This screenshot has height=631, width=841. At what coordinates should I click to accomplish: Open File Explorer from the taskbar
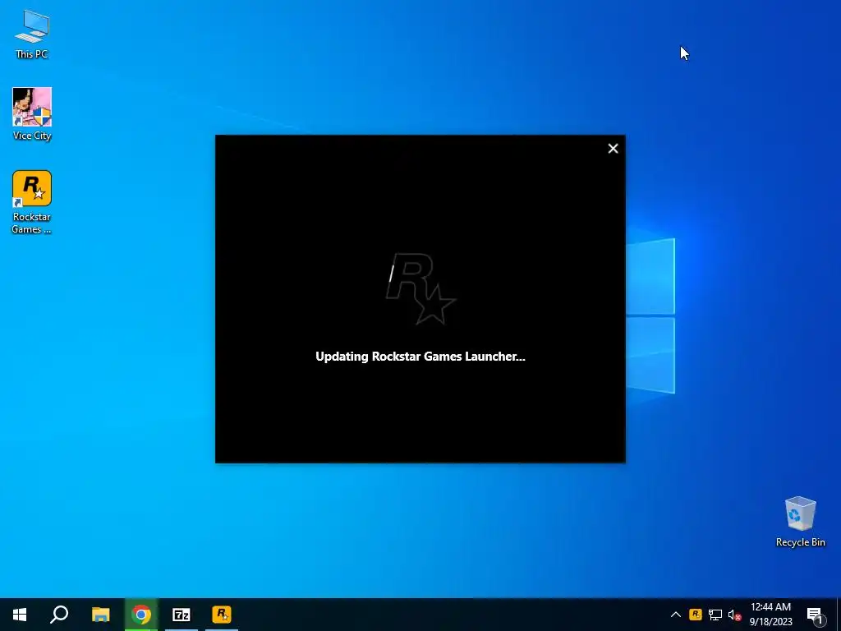(100, 615)
